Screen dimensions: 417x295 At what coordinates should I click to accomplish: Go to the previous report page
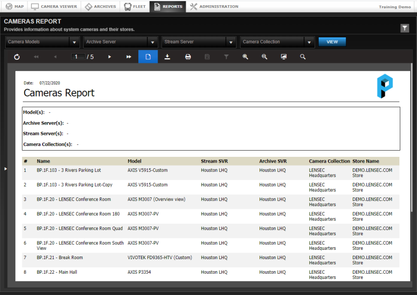[55, 57]
